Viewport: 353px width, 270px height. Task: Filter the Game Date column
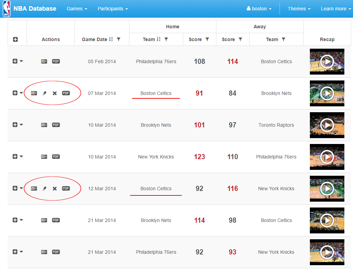tap(118, 39)
